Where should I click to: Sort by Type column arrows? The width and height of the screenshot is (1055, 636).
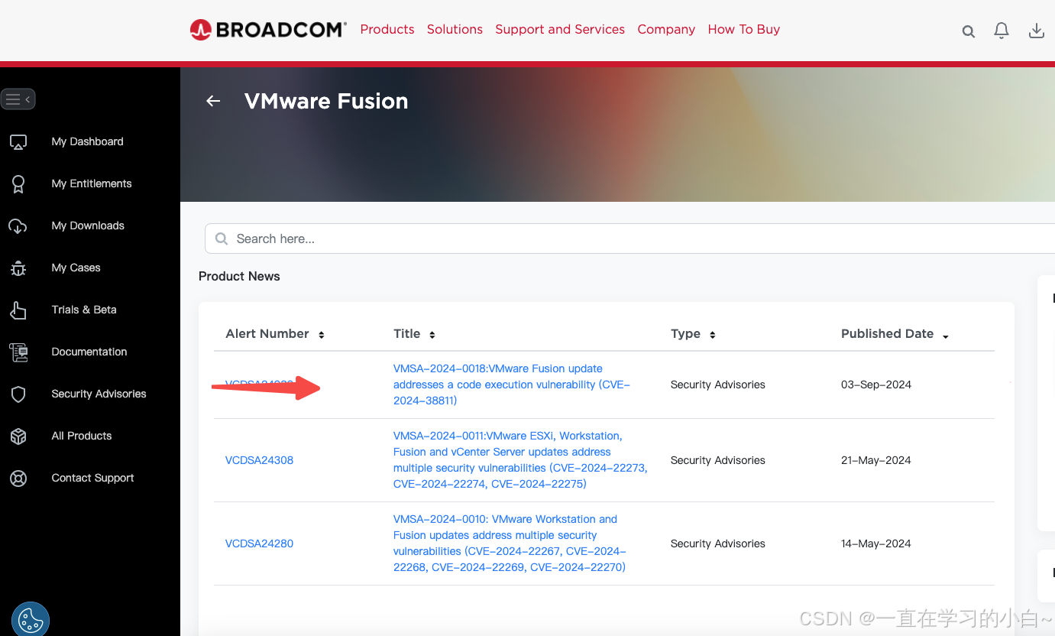(x=713, y=335)
